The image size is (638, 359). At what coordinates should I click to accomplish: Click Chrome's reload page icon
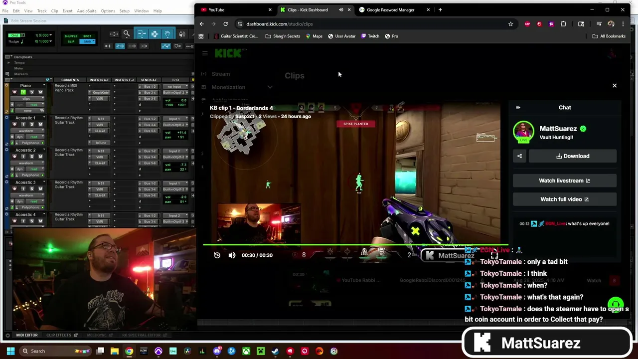225,24
